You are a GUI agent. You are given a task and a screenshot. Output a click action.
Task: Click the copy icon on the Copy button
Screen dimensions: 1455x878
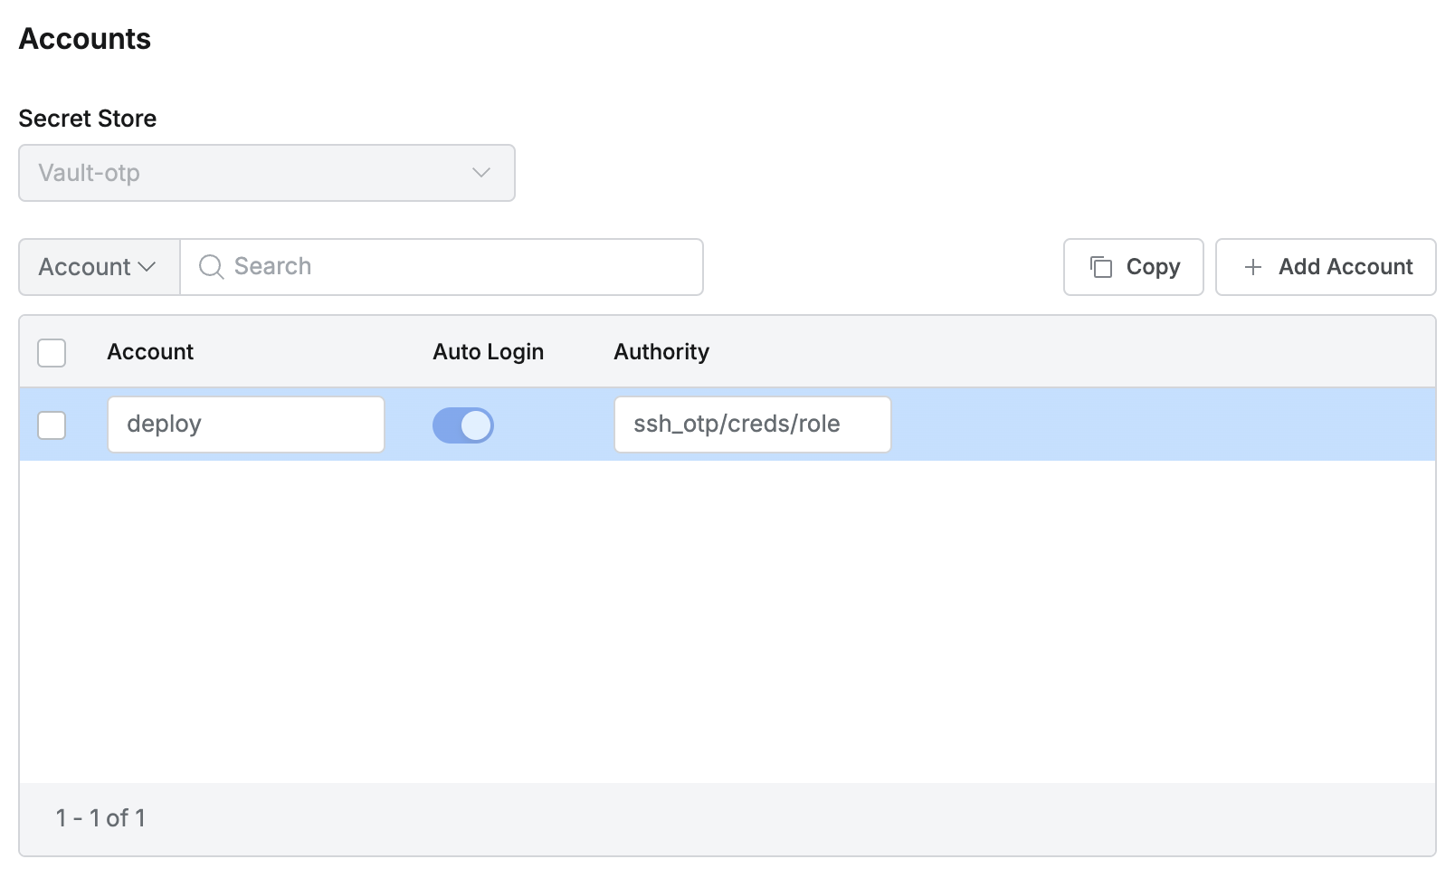coord(1100,267)
